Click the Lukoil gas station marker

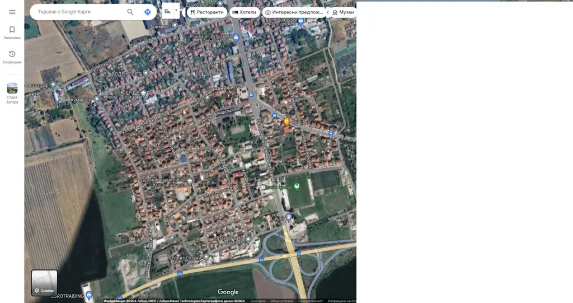pyautogui.click(x=289, y=217)
